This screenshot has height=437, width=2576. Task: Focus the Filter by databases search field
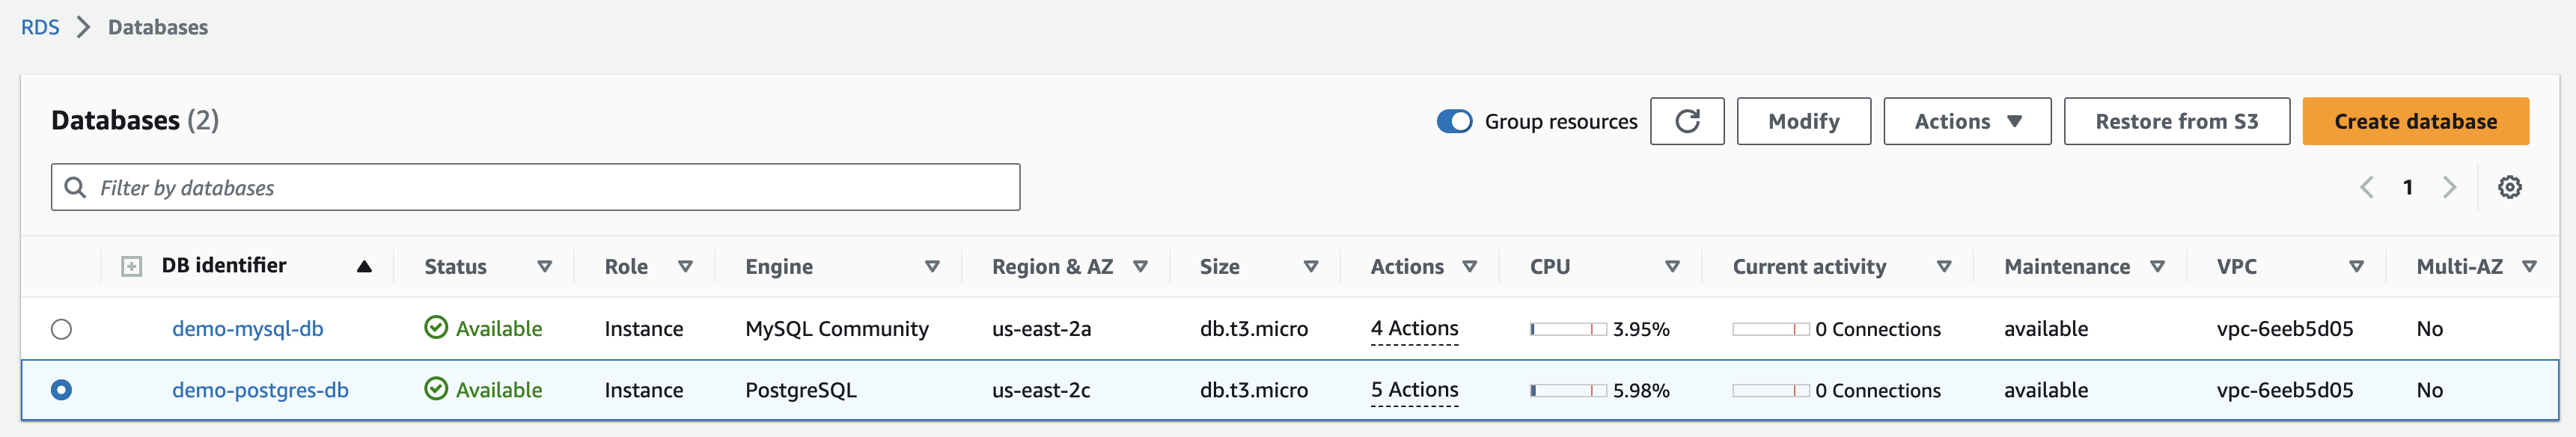[x=550, y=187]
